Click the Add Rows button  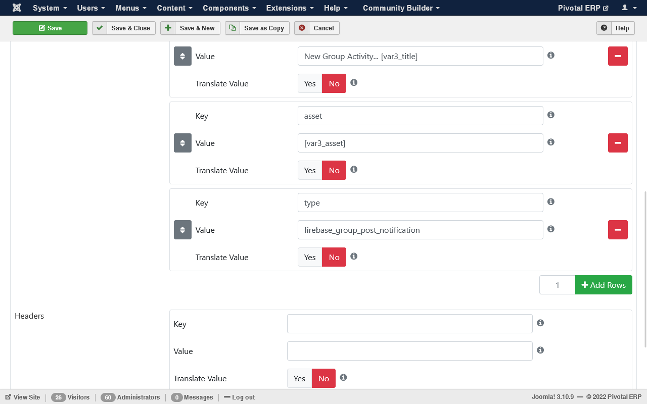coord(604,285)
